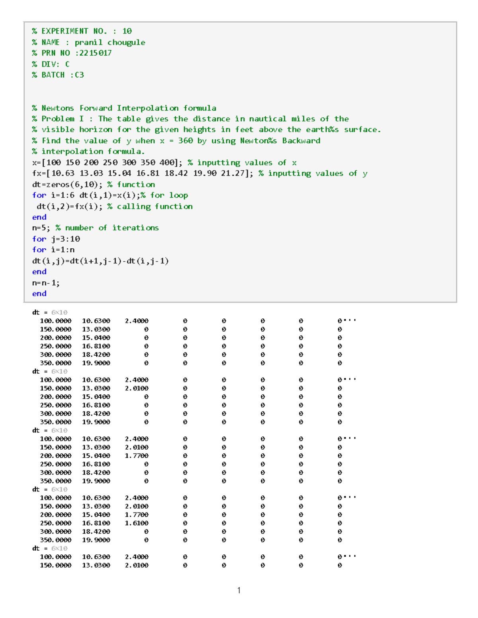Viewport: 478px width, 618px height.
Task: Select the Newtons Forward Interpolation formula heading
Action: pyautogui.click(x=123, y=108)
